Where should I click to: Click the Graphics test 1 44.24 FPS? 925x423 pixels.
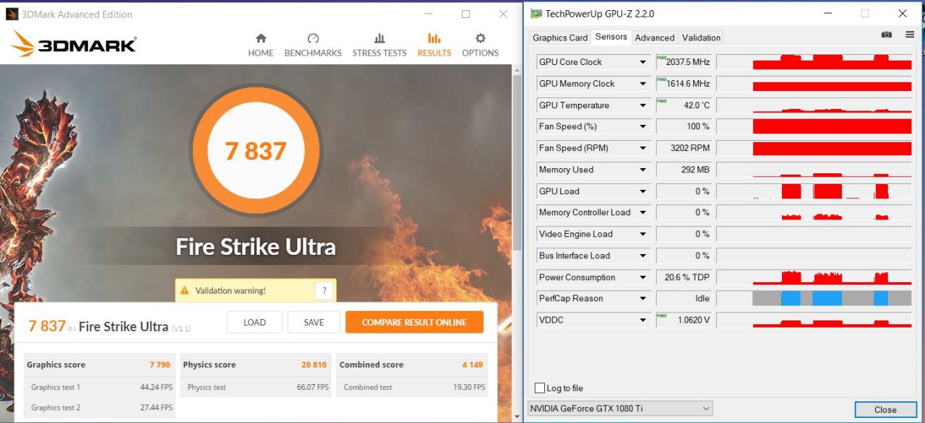click(x=156, y=387)
